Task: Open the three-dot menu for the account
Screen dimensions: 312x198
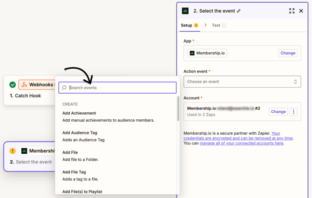Action: pyautogui.click(x=293, y=112)
